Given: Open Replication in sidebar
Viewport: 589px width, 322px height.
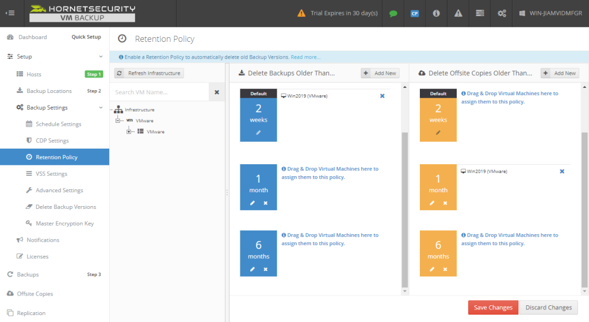Looking at the screenshot, I should tap(31, 313).
